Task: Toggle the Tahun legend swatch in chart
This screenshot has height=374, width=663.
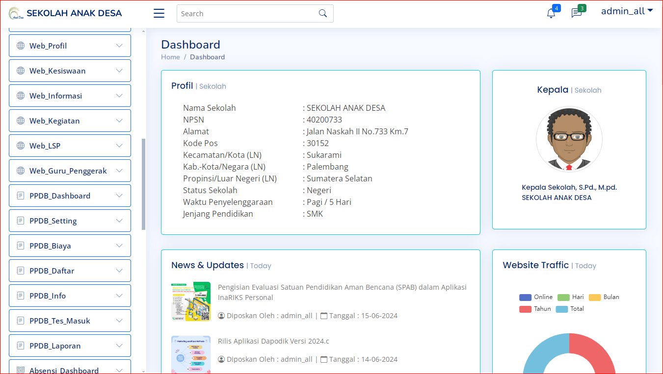Action: point(525,309)
